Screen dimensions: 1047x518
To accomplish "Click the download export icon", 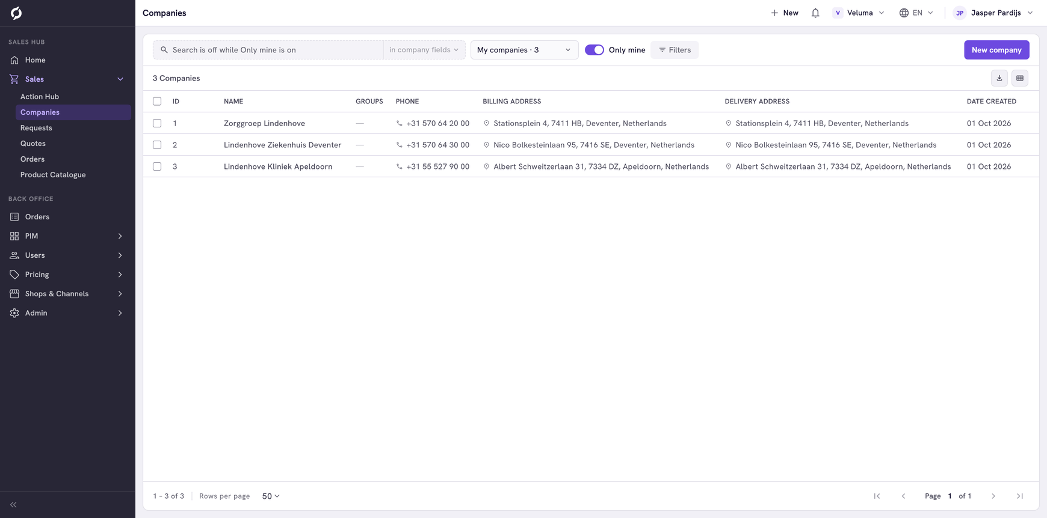I will point(999,78).
